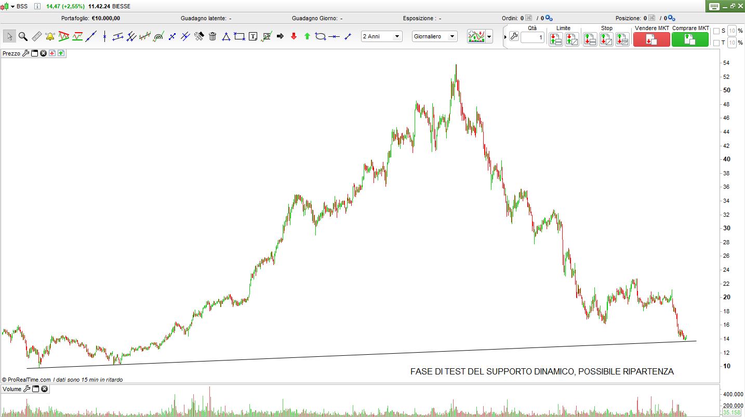Open Prezzo panel wrench settings
The width and height of the screenshot is (745, 417).
[25, 53]
